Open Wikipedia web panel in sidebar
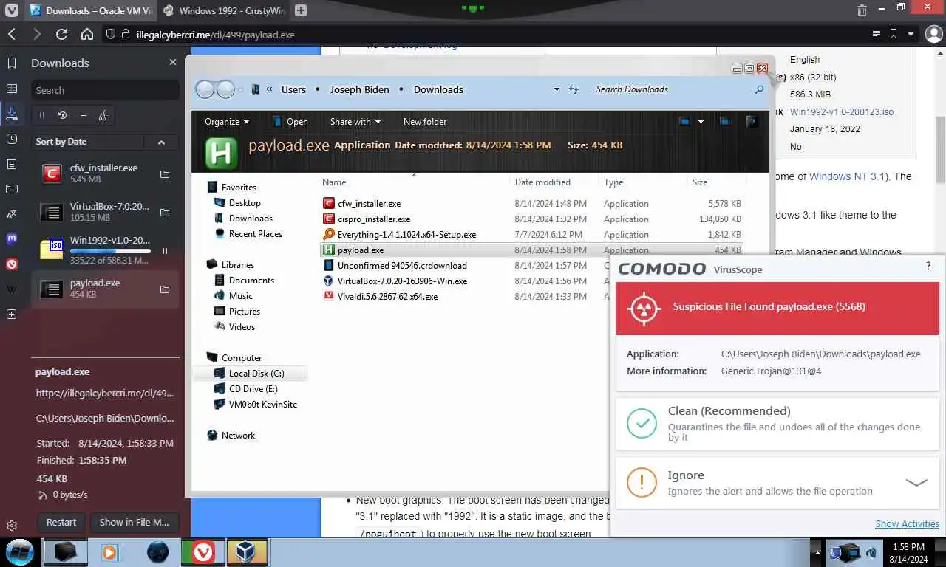Image resolution: width=946 pixels, height=567 pixels. (x=12, y=289)
